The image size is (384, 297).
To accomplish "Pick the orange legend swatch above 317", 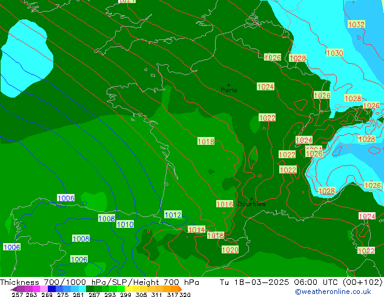I will pyautogui.click(x=175, y=289).
